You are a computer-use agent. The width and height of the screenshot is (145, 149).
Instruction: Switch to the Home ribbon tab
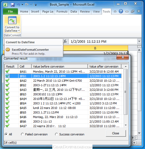[x=24, y=11]
